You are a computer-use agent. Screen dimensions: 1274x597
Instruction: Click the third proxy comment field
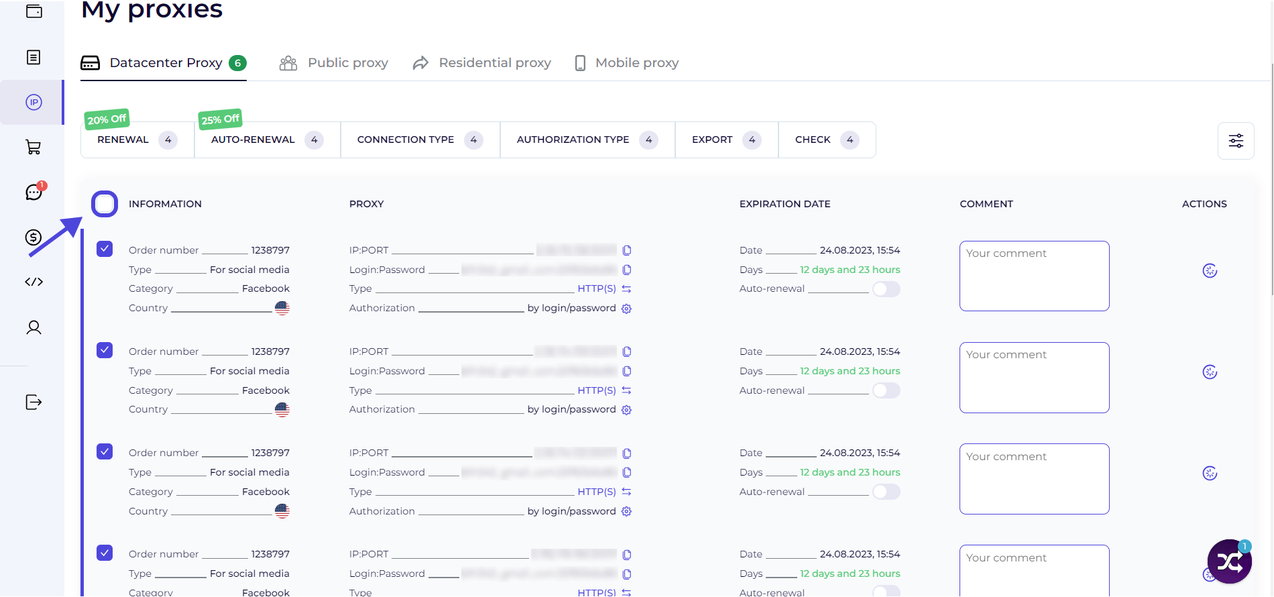point(1034,478)
